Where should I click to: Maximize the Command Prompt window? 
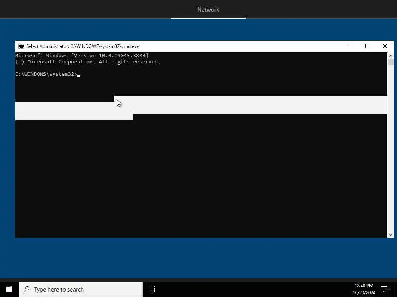click(367, 46)
